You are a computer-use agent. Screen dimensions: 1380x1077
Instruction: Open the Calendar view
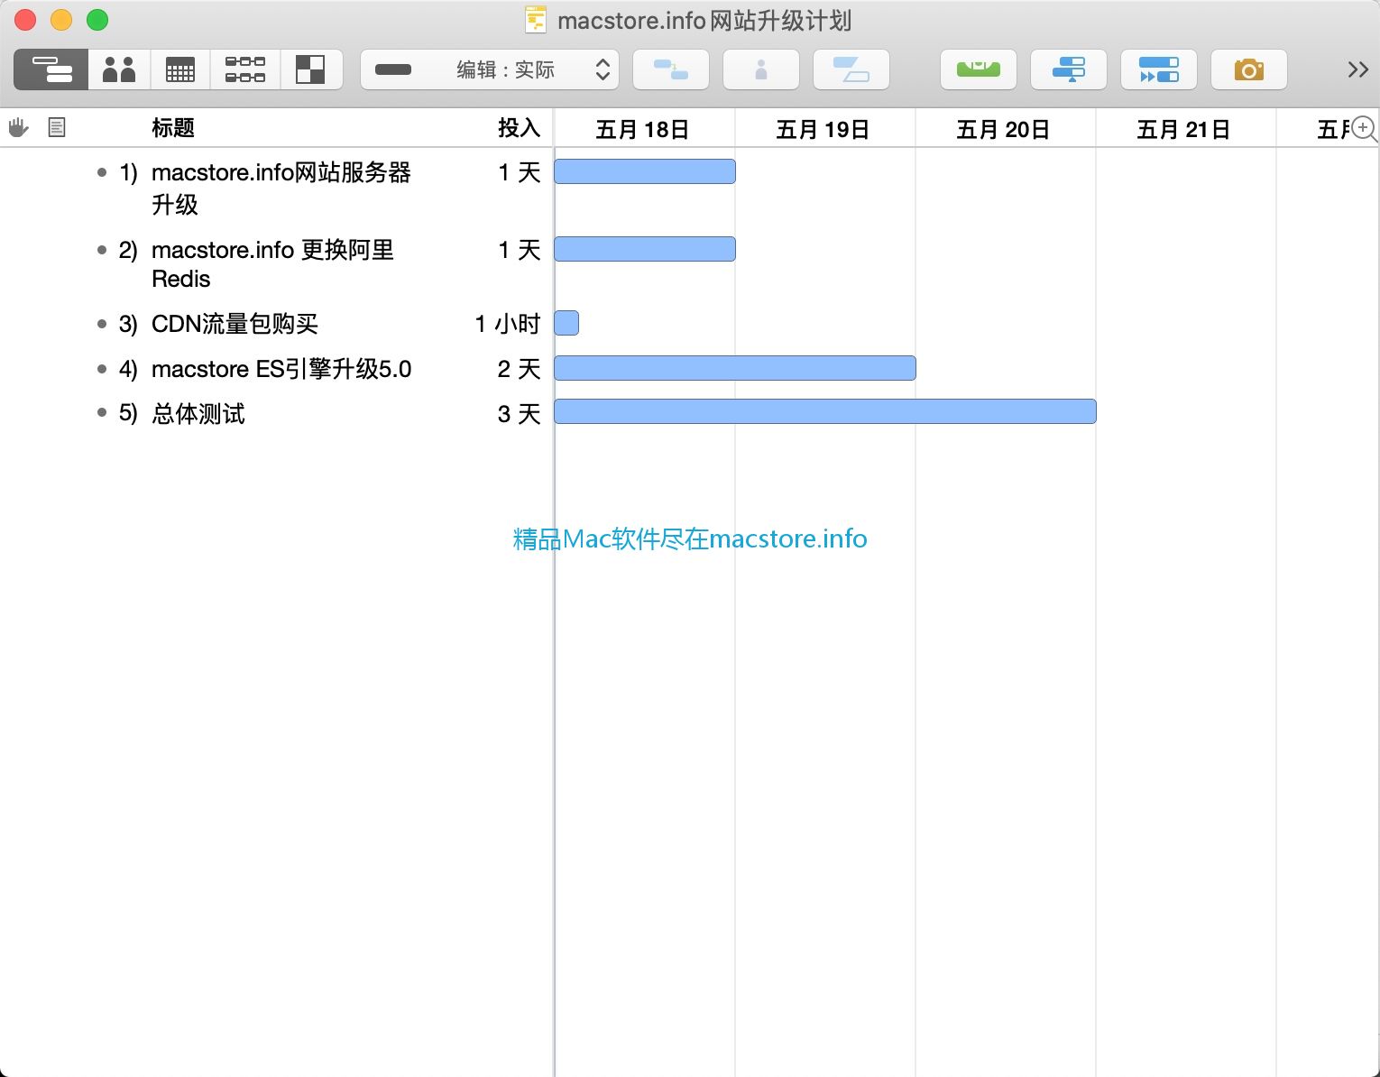pyautogui.click(x=180, y=69)
